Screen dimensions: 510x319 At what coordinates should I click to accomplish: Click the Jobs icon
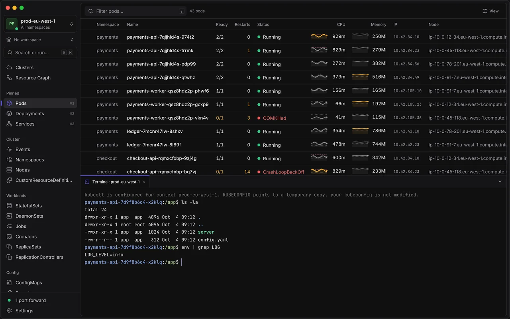[9, 226]
